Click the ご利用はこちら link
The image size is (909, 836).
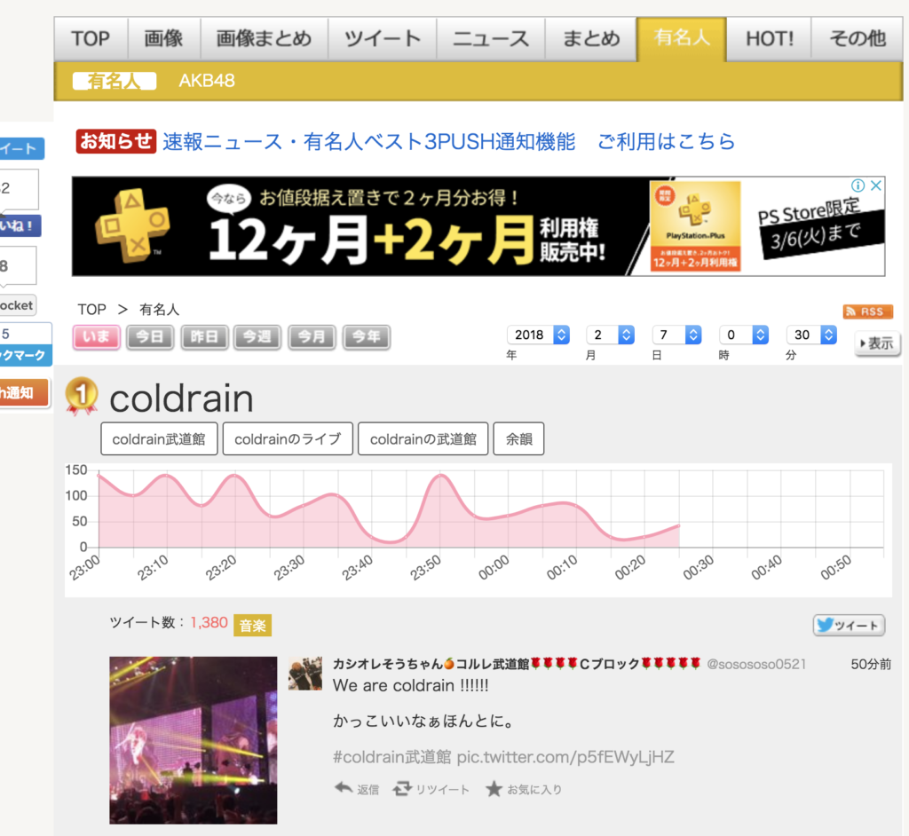666,141
